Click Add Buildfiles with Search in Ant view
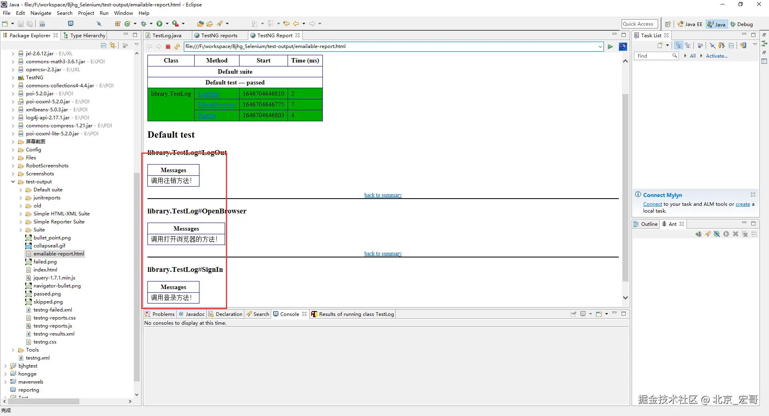769x416 pixels. (708, 234)
